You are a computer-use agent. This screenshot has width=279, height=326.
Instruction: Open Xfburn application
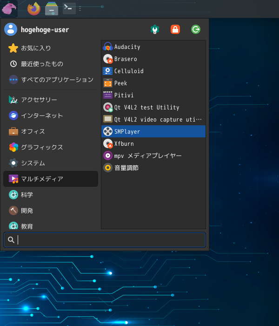[x=153, y=143]
